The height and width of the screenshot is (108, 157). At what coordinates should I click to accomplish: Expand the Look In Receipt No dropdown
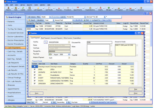point(85,17)
